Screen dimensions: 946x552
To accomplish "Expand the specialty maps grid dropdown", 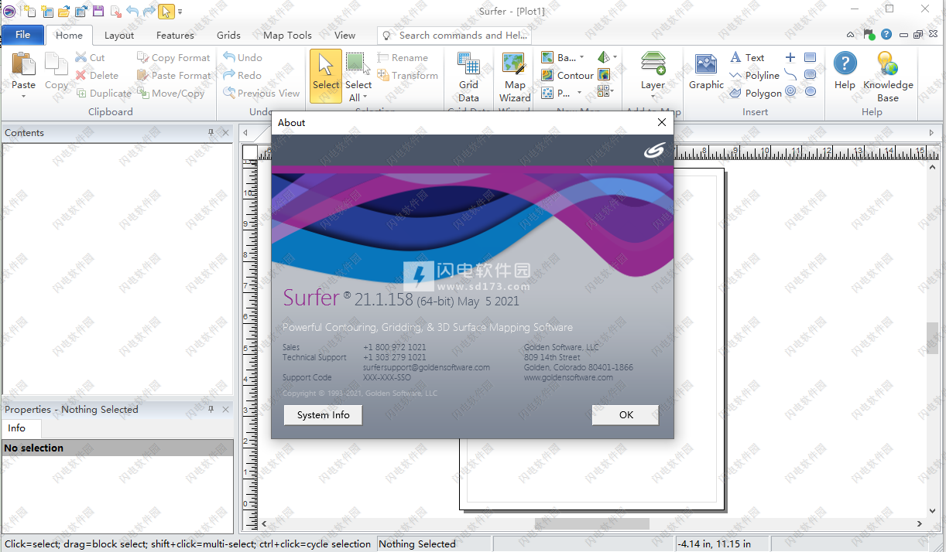I will [x=612, y=93].
